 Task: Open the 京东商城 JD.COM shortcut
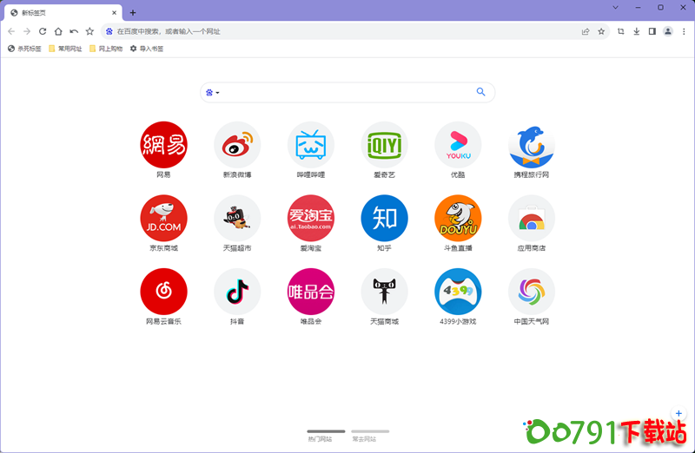(x=163, y=219)
